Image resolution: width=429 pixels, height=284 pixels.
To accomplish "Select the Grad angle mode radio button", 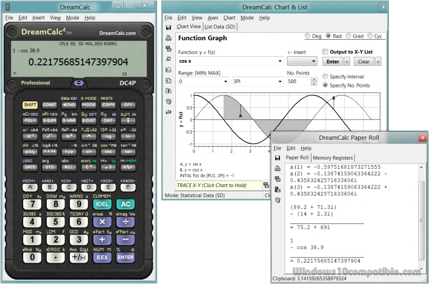I will [x=349, y=36].
